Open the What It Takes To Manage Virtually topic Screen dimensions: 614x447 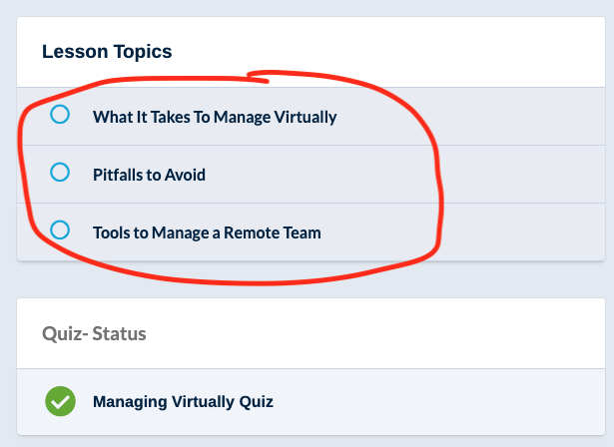215,117
